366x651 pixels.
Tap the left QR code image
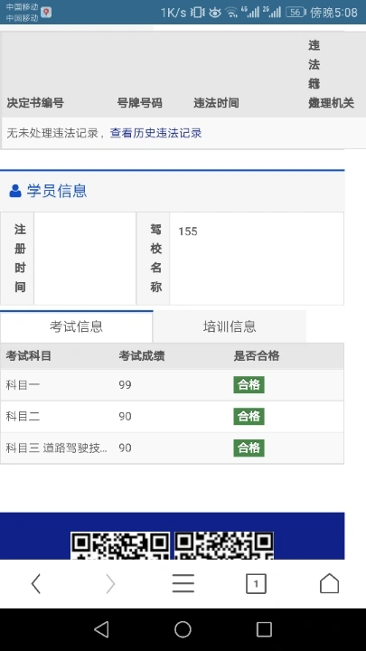pyautogui.click(x=120, y=545)
